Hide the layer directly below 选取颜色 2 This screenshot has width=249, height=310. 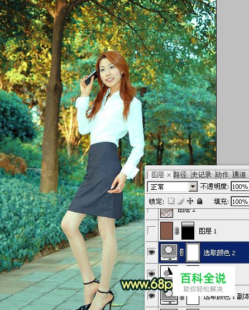(151, 274)
